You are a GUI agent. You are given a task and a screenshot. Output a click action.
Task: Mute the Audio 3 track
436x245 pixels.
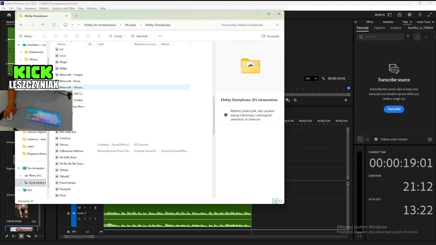pos(85,208)
